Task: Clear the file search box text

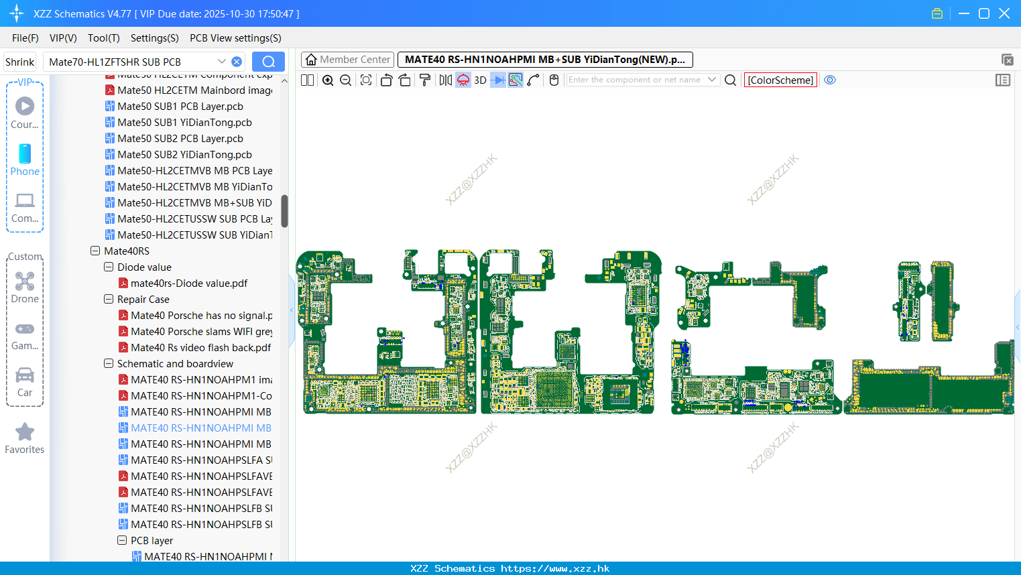Action: click(237, 62)
